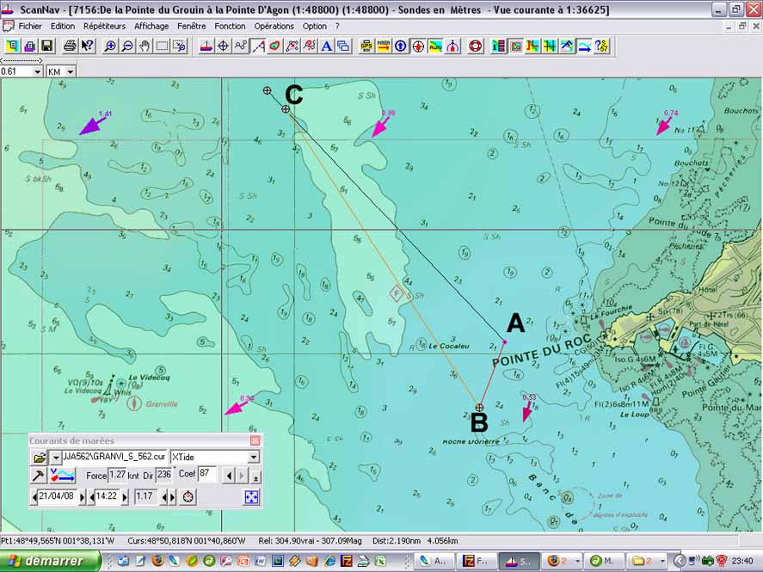Toggle the tidal currents blue arrow icon
The height and width of the screenshot is (572, 763).
[584, 46]
